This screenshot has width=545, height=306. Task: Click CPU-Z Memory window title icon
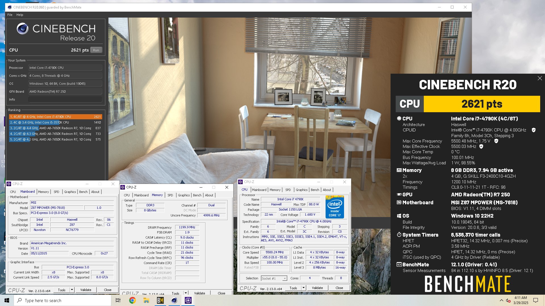click(123, 187)
